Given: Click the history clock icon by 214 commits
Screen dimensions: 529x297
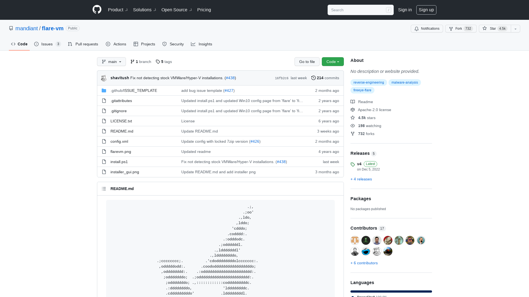Looking at the screenshot, I should [314, 78].
